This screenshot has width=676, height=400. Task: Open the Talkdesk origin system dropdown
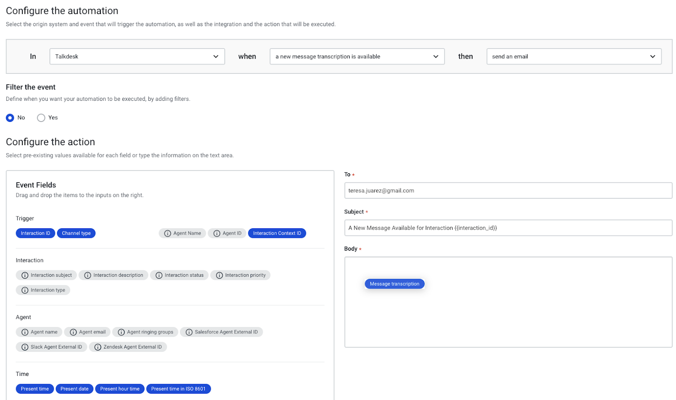(x=137, y=57)
